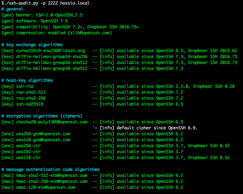The width and height of the screenshot is (243, 194).
Task: Select aes256-gcm@openssh.com cipher entry
Action: pos(92,134)
